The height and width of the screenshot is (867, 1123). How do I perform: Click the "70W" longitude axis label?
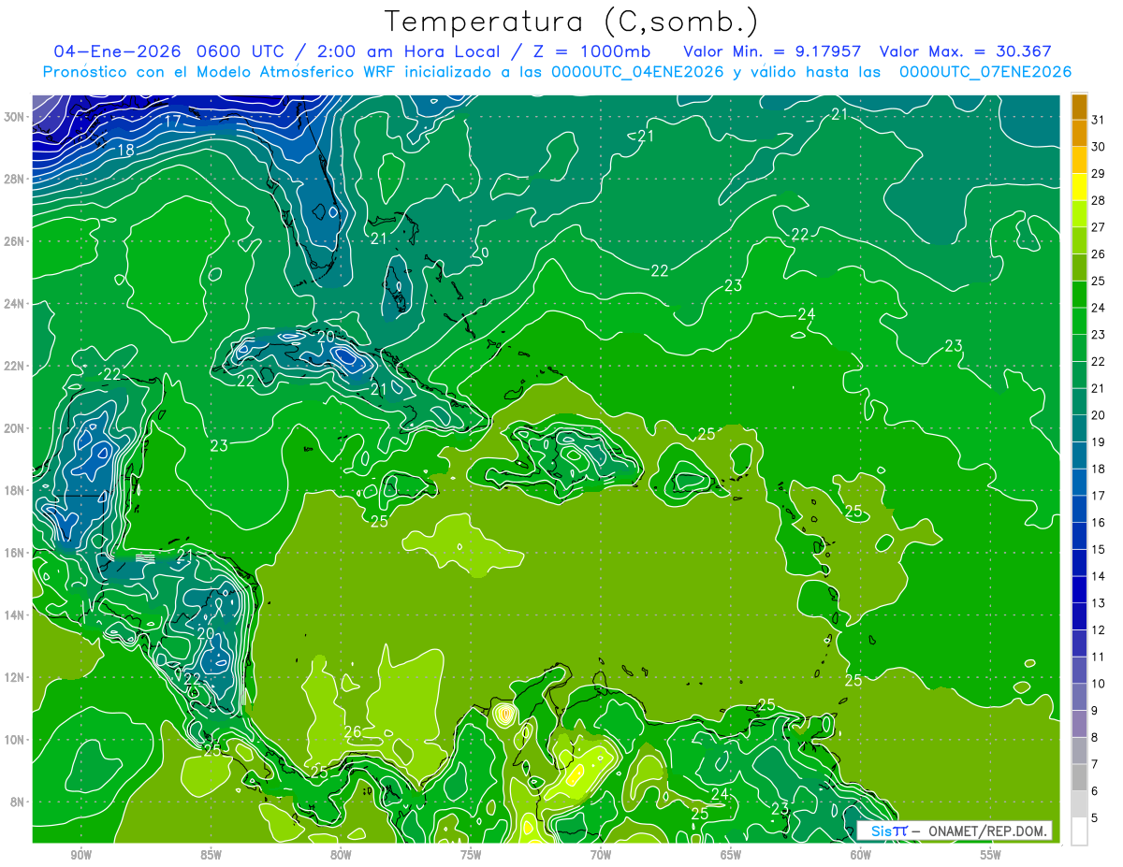pyautogui.click(x=601, y=855)
